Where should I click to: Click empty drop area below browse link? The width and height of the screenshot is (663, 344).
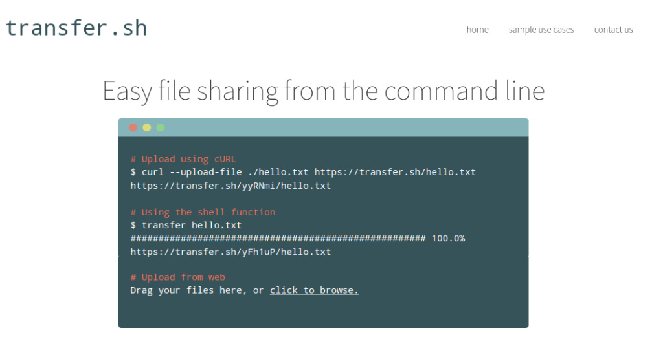[324, 312]
